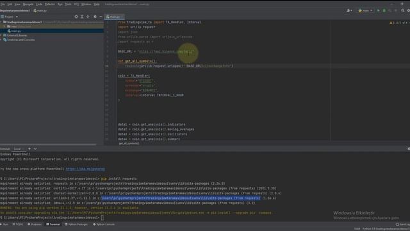Click the warnings indicator in editor corner
This screenshot has width=410, height=231.
coord(398,23)
